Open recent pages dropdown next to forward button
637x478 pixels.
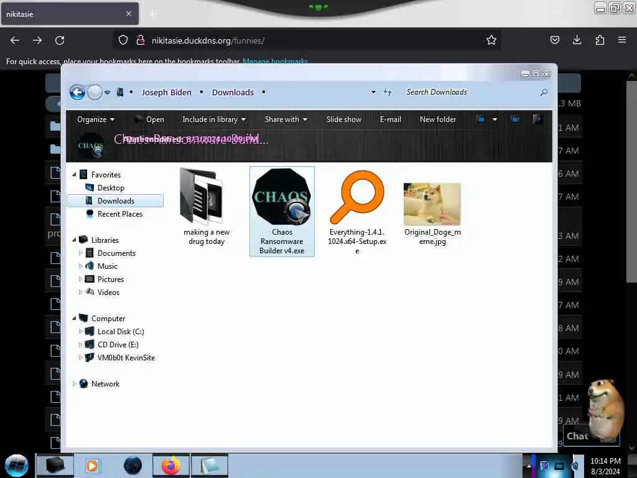tap(107, 93)
